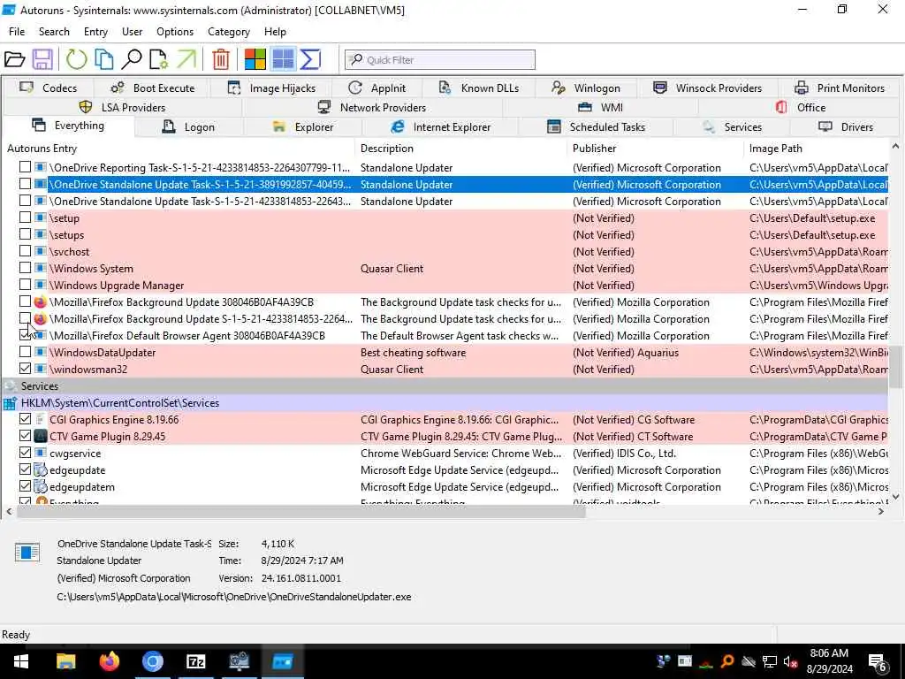Open File Explorer from the taskbar
The width and height of the screenshot is (905, 679).
click(65, 661)
